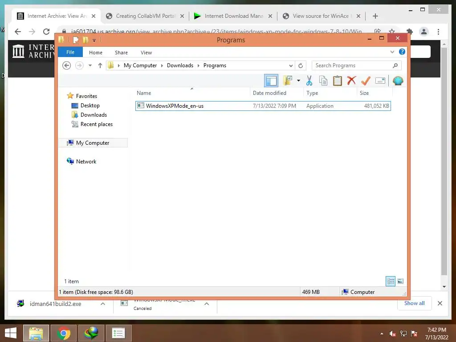The height and width of the screenshot is (342, 456).
Task: Open Windows Start button
Action: point(11,333)
